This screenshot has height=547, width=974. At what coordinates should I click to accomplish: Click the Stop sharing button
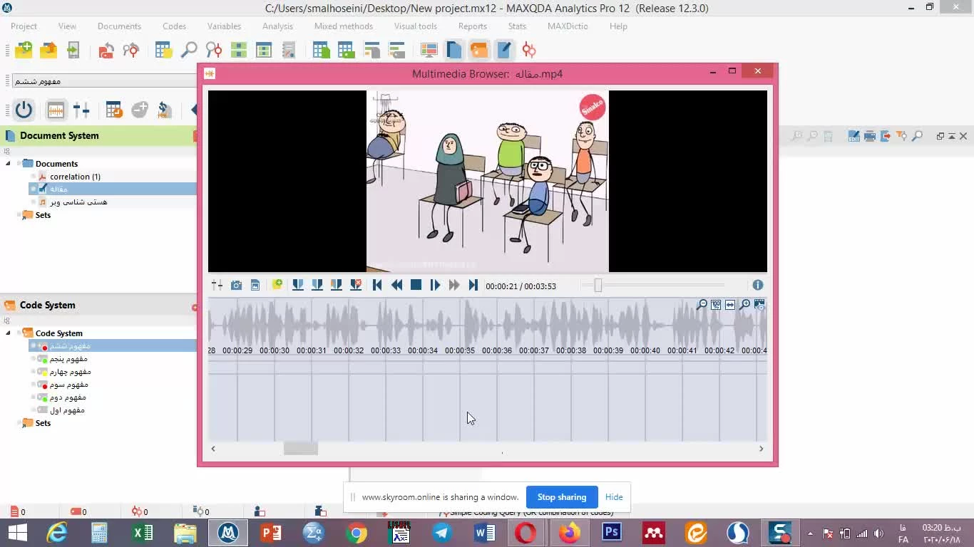(x=561, y=497)
